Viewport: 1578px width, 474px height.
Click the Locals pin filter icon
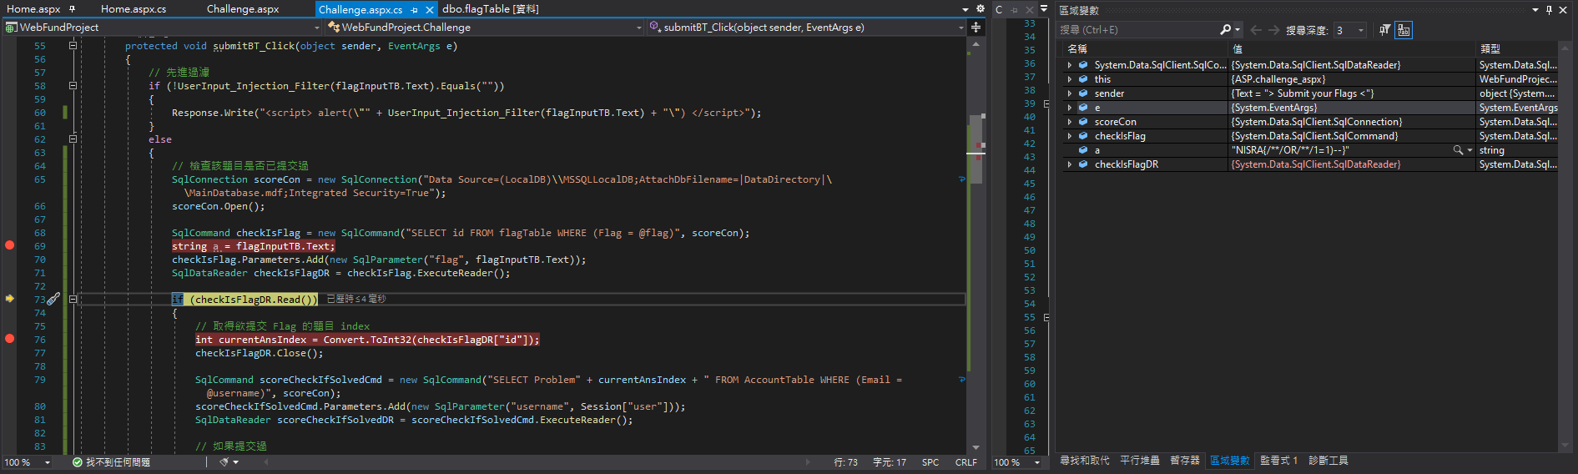pyautogui.click(x=1385, y=30)
